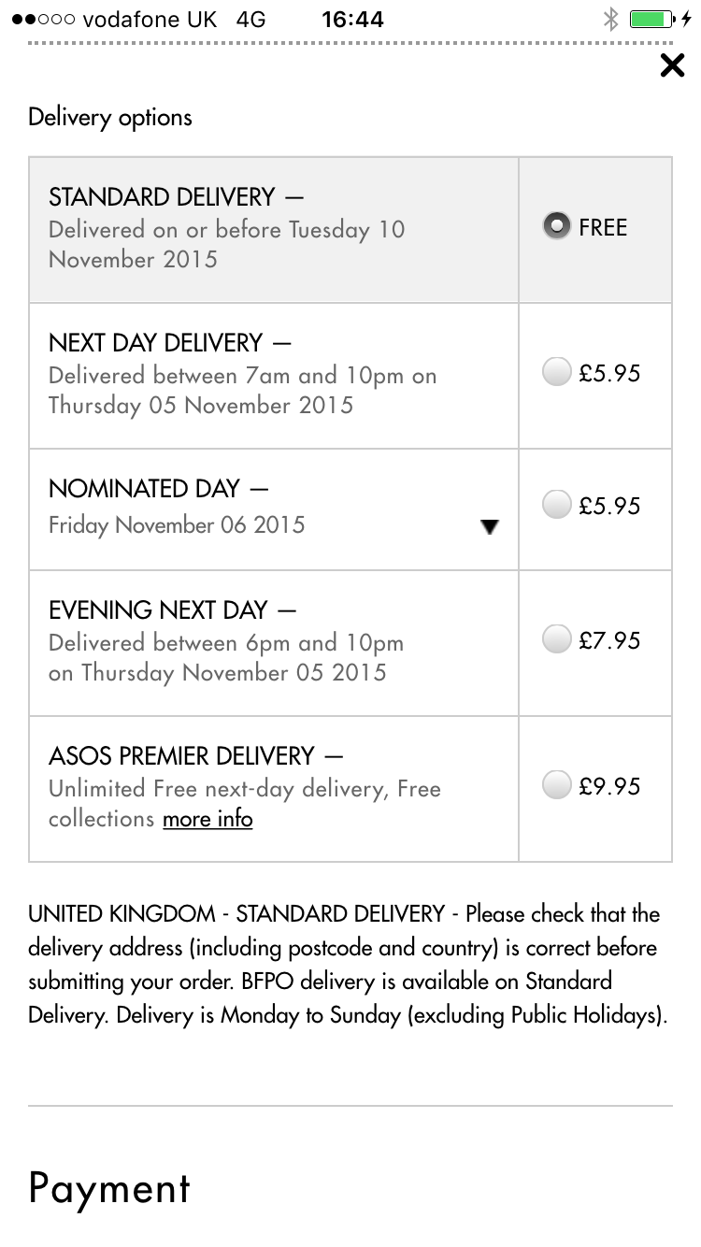This screenshot has height=1247, width=701.
Task: Tap the battery icon in status bar
Action: 652,19
